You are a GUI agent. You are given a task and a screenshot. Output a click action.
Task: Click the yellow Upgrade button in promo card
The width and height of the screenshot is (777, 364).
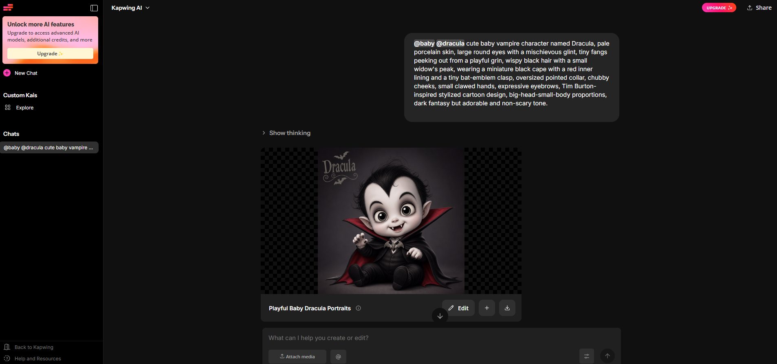pyautogui.click(x=50, y=54)
